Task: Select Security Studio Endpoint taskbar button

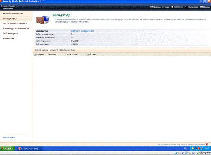Action: (x=30, y=149)
